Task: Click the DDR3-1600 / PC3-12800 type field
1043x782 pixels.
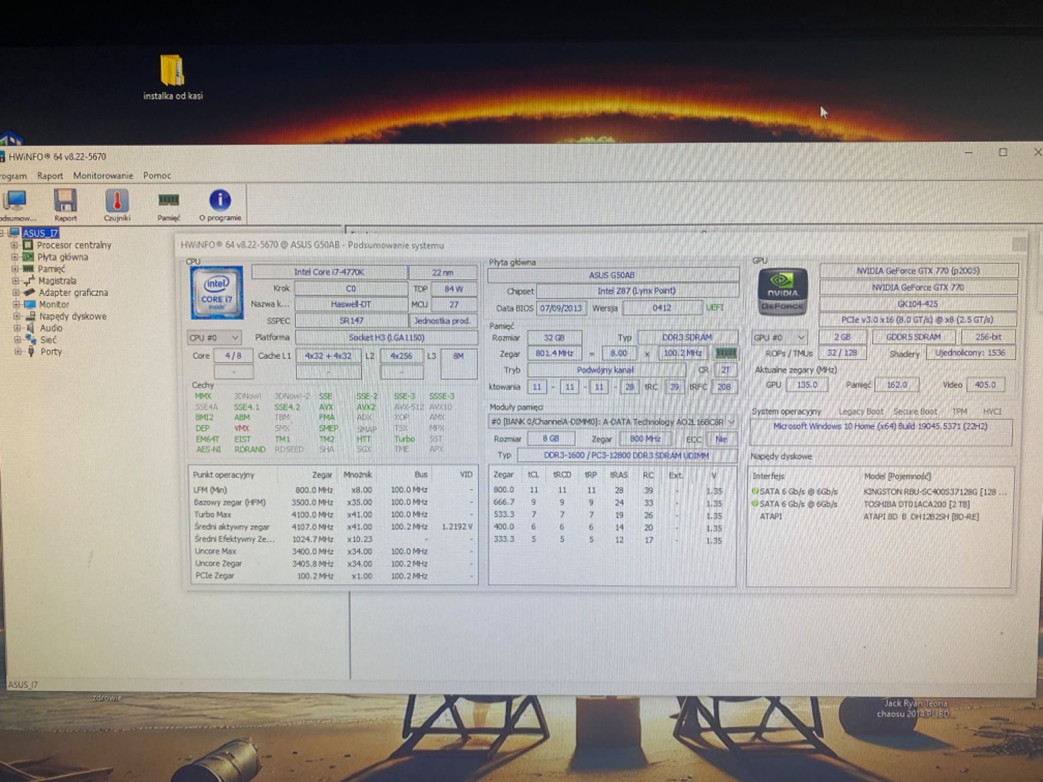Action: coord(627,456)
